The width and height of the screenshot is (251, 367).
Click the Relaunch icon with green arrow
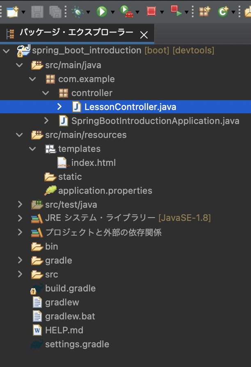pyautogui.click(x=174, y=11)
